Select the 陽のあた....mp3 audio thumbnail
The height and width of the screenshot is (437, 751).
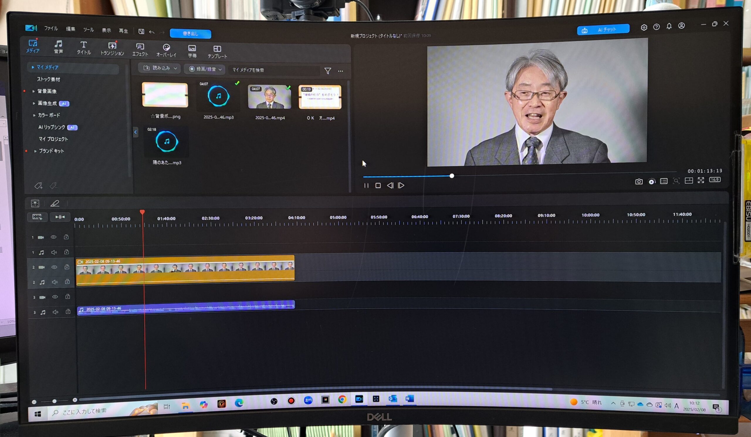(167, 141)
